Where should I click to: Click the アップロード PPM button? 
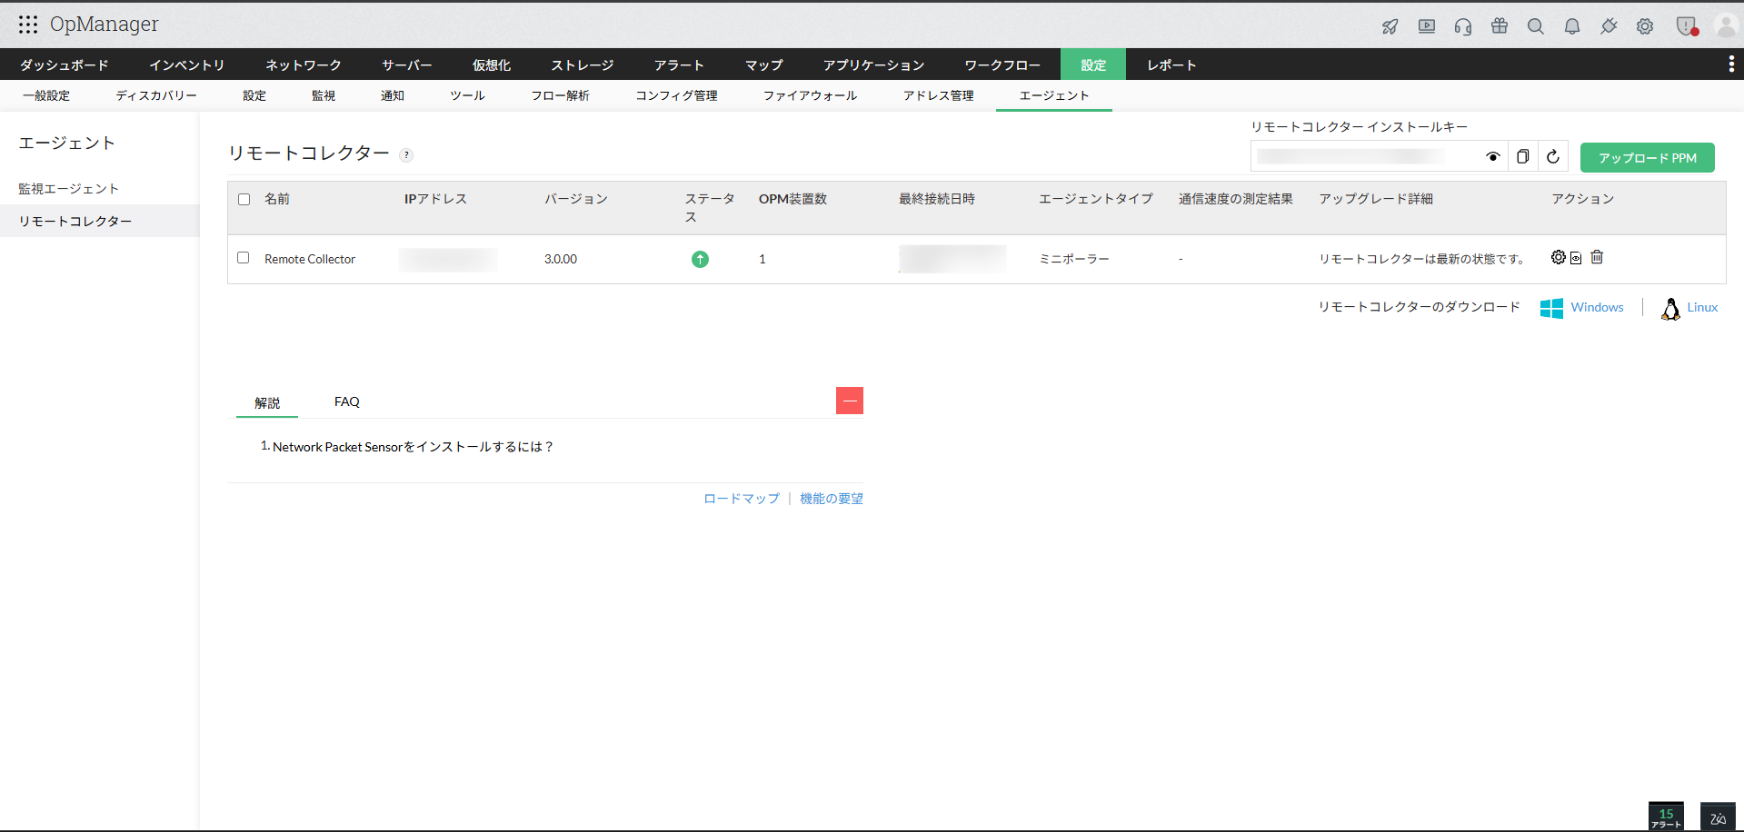tap(1648, 158)
